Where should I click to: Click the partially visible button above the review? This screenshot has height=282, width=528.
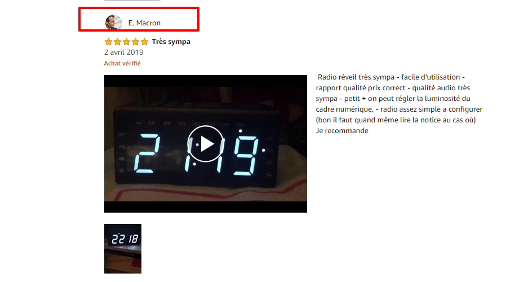(x=132, y=1)
